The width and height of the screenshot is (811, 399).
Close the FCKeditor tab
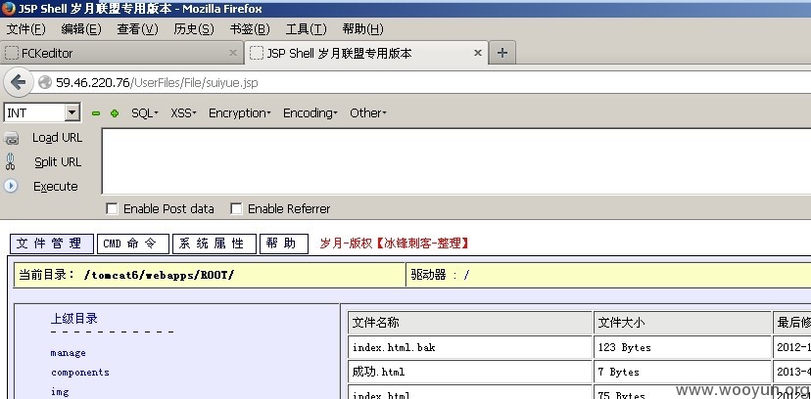[x=233, y=53]
